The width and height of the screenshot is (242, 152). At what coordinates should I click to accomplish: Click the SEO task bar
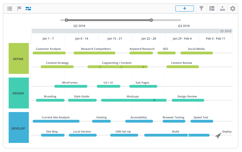(x=167, y=53)
